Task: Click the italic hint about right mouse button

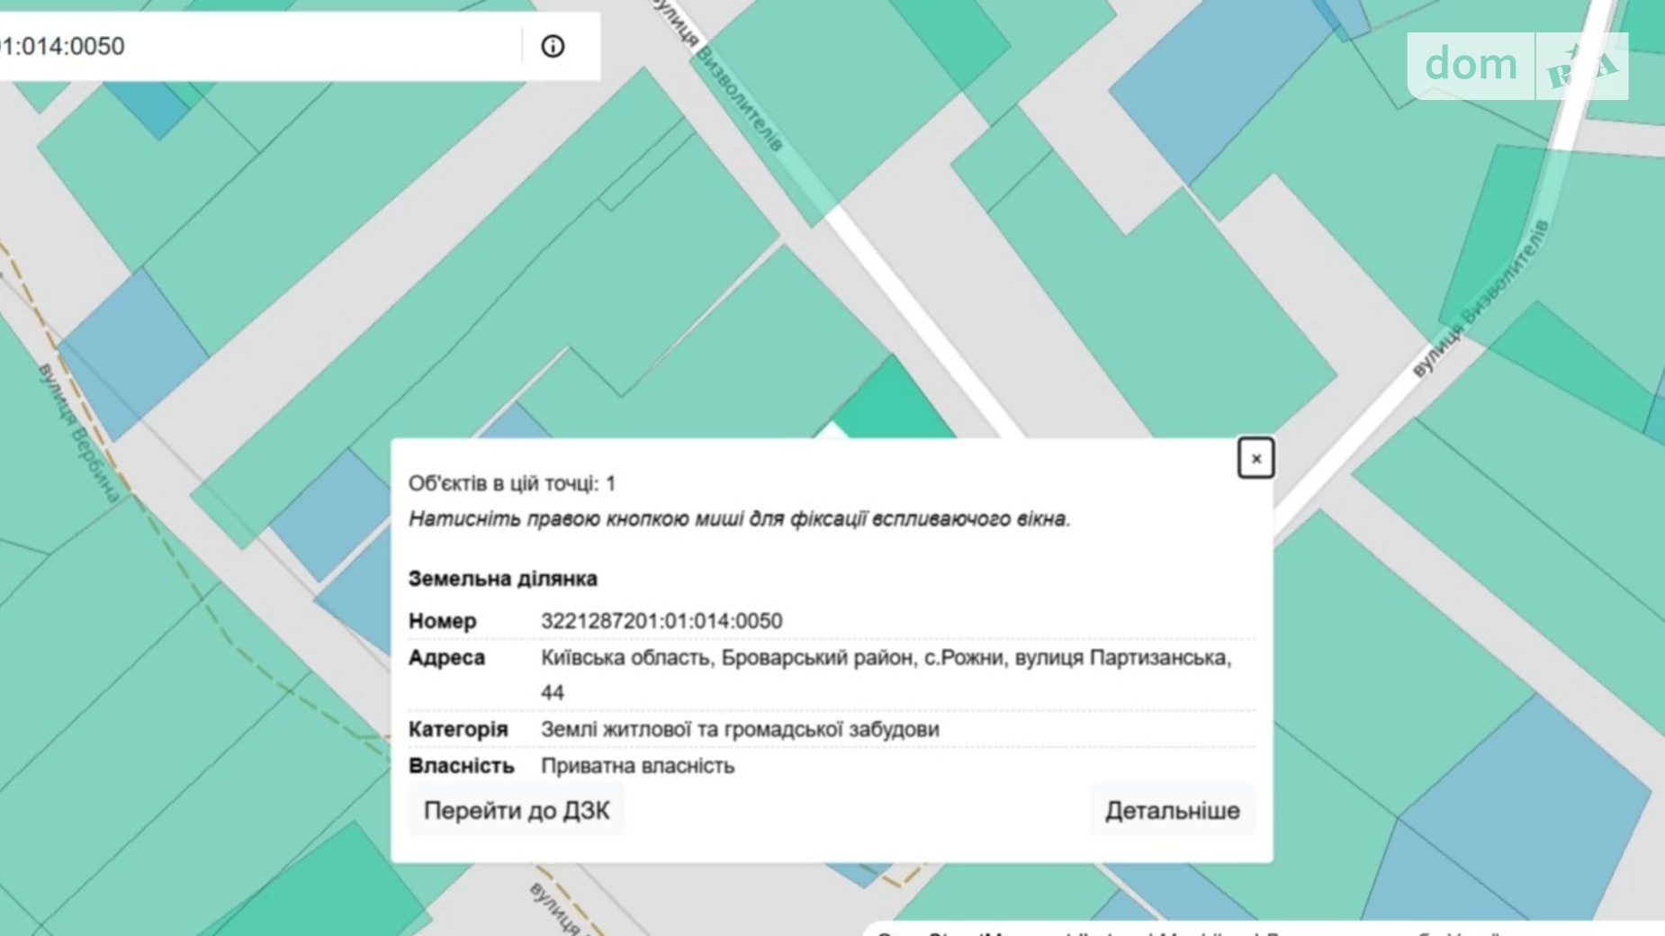Action: 740,518
